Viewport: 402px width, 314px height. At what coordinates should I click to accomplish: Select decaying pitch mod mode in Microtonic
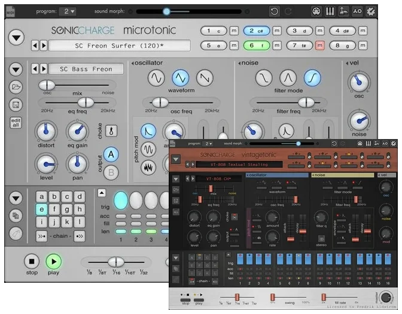pos(148,131)
